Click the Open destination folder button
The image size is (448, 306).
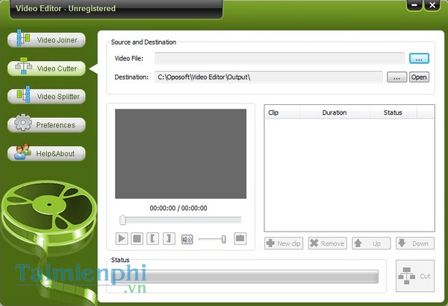coord(419,77)
